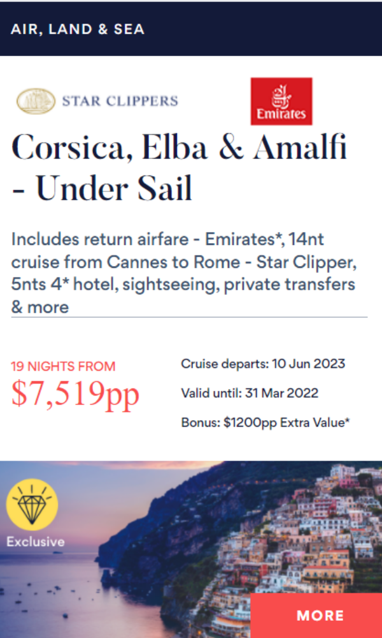This screenshot has height=638, width=382.
Task: Click the 19 NIGHTS FROM label
Action: click(x=63, y=366)
